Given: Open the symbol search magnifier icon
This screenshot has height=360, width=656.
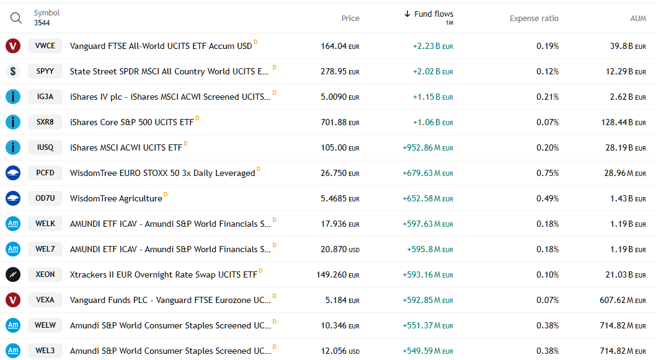Looking at the screenshot, I should [x=16, y=18].
